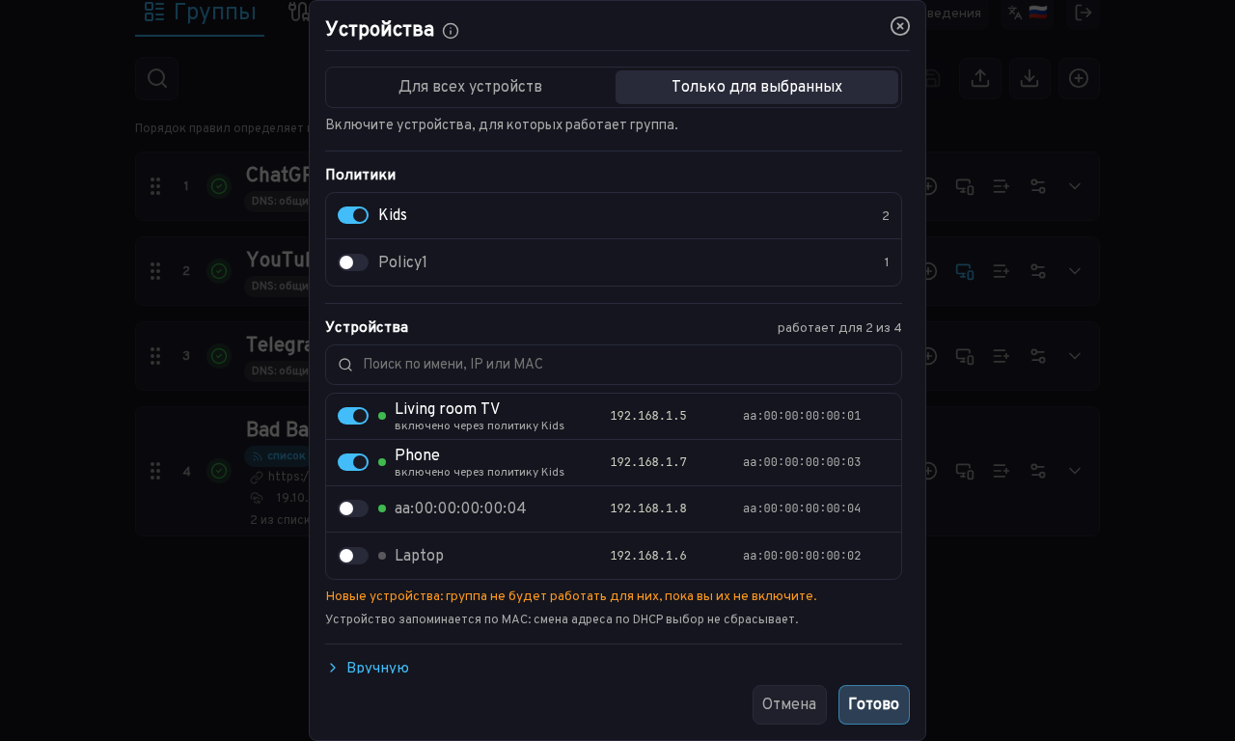Open the Группы tab in the background page
1235x741 pixels.
200,14
